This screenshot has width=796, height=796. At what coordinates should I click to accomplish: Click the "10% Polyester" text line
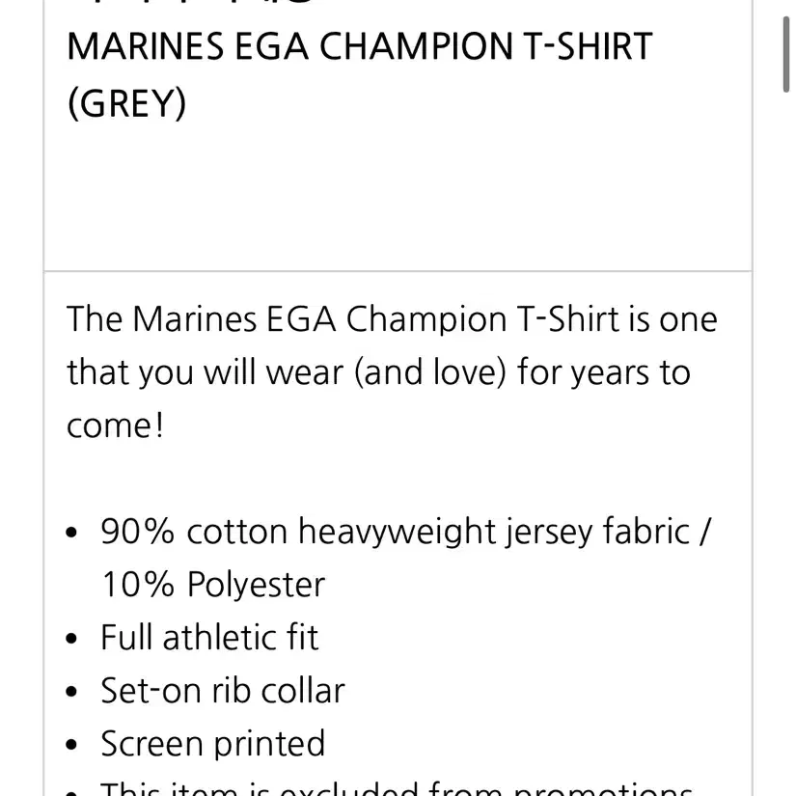(x=212, y=585)
